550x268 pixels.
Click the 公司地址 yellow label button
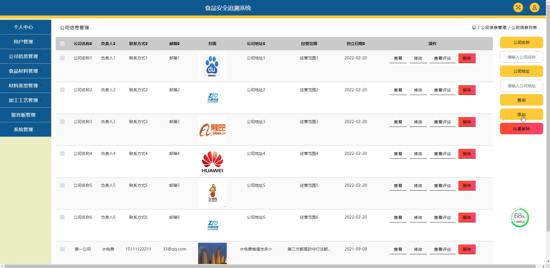point(521,71)
